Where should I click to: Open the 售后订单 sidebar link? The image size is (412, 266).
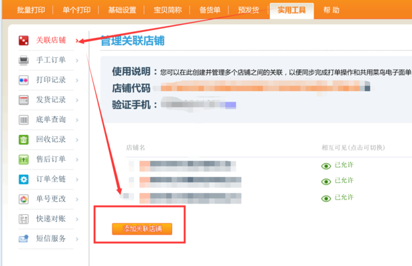click(51, 160)
